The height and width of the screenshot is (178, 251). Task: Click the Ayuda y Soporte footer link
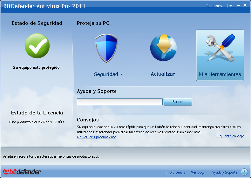pyautogui.click(x=224, y=172)
